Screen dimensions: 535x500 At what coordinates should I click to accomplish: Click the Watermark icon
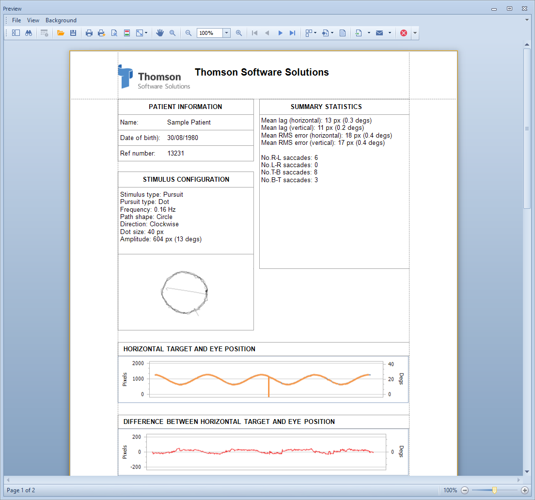click(x=343, y=33)
